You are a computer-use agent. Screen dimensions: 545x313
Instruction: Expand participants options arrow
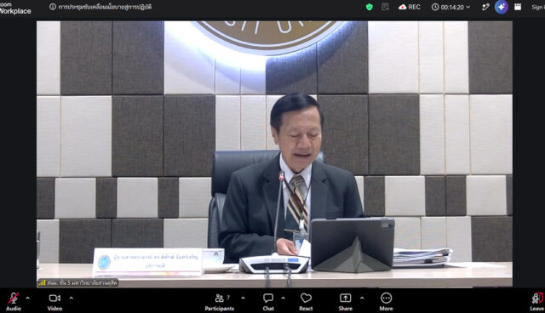243,298
